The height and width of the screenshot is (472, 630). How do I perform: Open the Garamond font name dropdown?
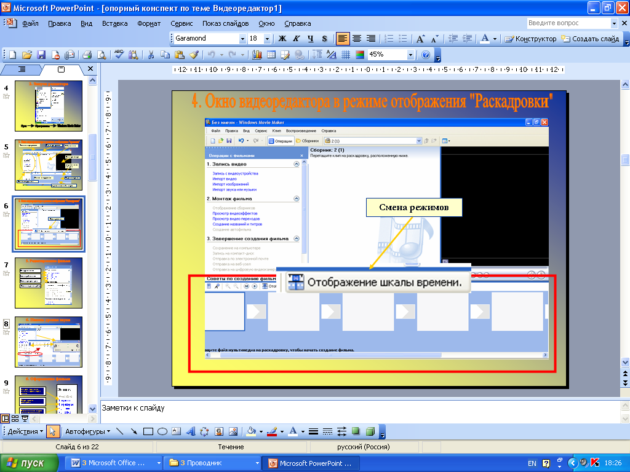(x=242, y=39)
